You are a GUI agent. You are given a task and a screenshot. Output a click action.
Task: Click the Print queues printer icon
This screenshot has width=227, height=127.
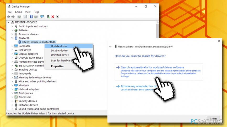click(x=16, y=93)
